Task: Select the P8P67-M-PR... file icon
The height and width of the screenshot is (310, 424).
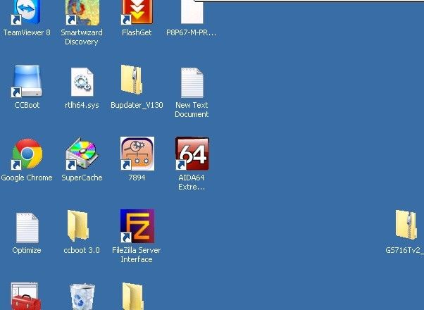Action: [192, 12]
